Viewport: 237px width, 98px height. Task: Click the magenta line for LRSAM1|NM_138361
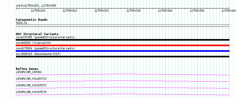tap(122, 74)
